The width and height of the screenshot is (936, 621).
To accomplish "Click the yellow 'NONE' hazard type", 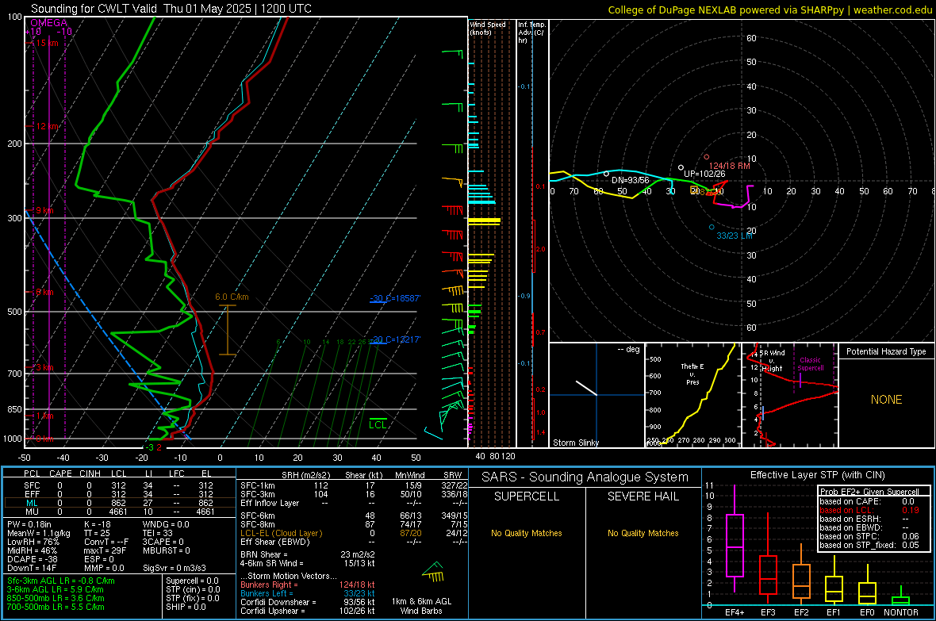I will tap(886, 400).
